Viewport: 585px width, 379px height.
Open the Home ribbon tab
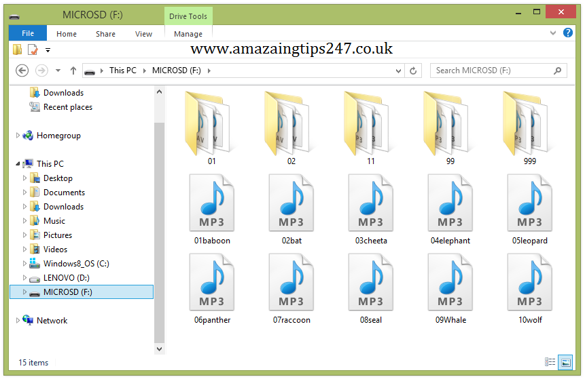(x=67, y=34)
